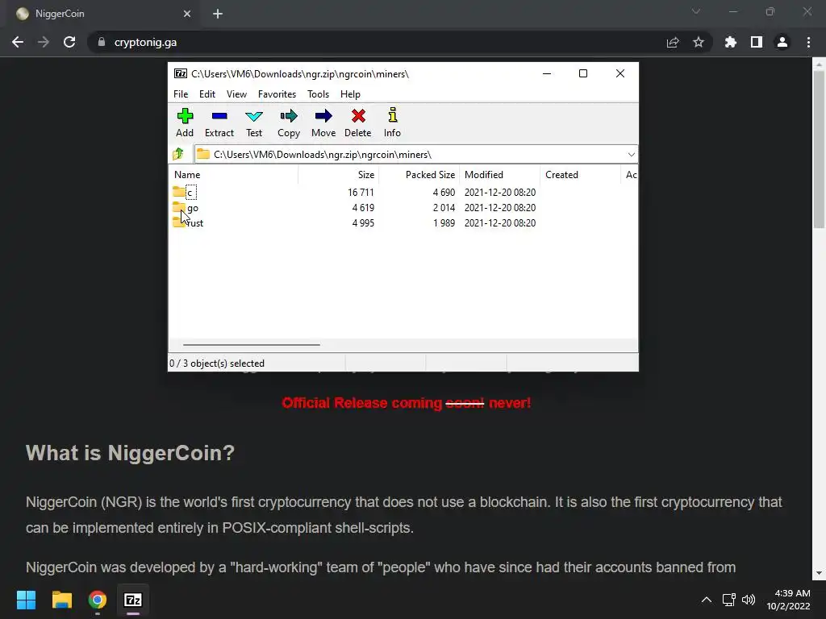Click the Extract toolbar icon
826x619 pixels.
pyautogui.click(x=219, y=123)
